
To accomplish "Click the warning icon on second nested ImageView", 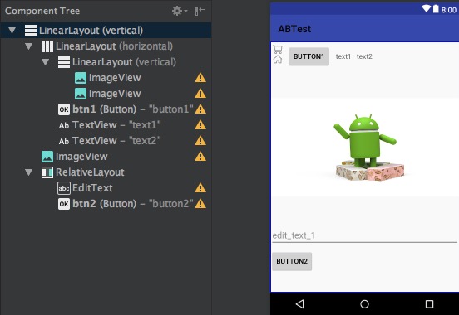I will pyautogui.click(x=200, y=94).
